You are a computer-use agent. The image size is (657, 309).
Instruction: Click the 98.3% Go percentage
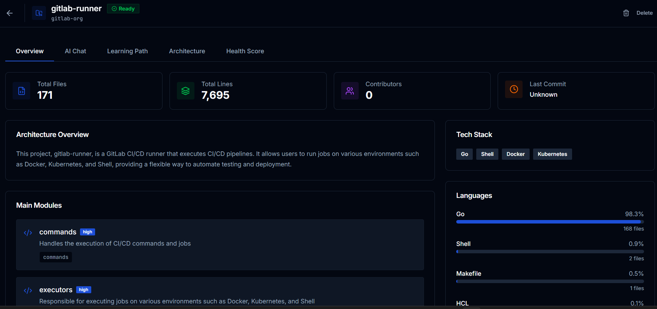point(635,214)
